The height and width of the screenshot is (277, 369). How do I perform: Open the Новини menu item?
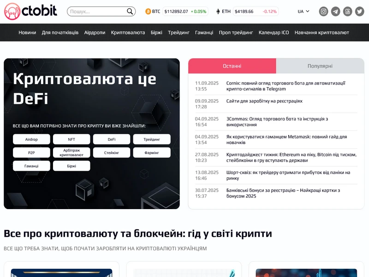click(x=27, y=32)
